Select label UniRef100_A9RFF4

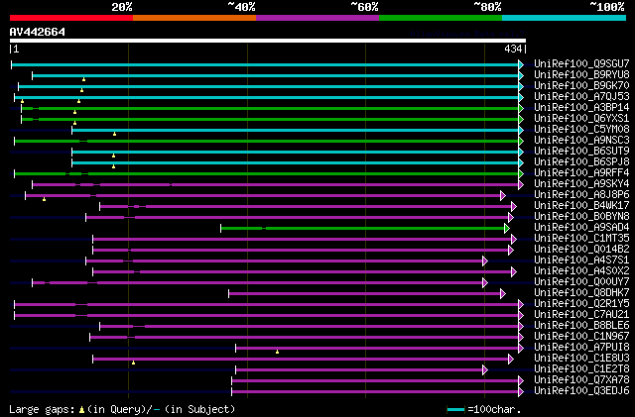(581, 172)
